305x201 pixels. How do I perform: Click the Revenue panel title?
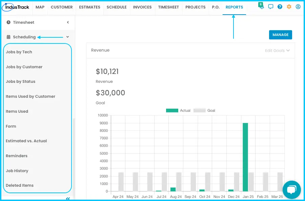click(100, 50)
